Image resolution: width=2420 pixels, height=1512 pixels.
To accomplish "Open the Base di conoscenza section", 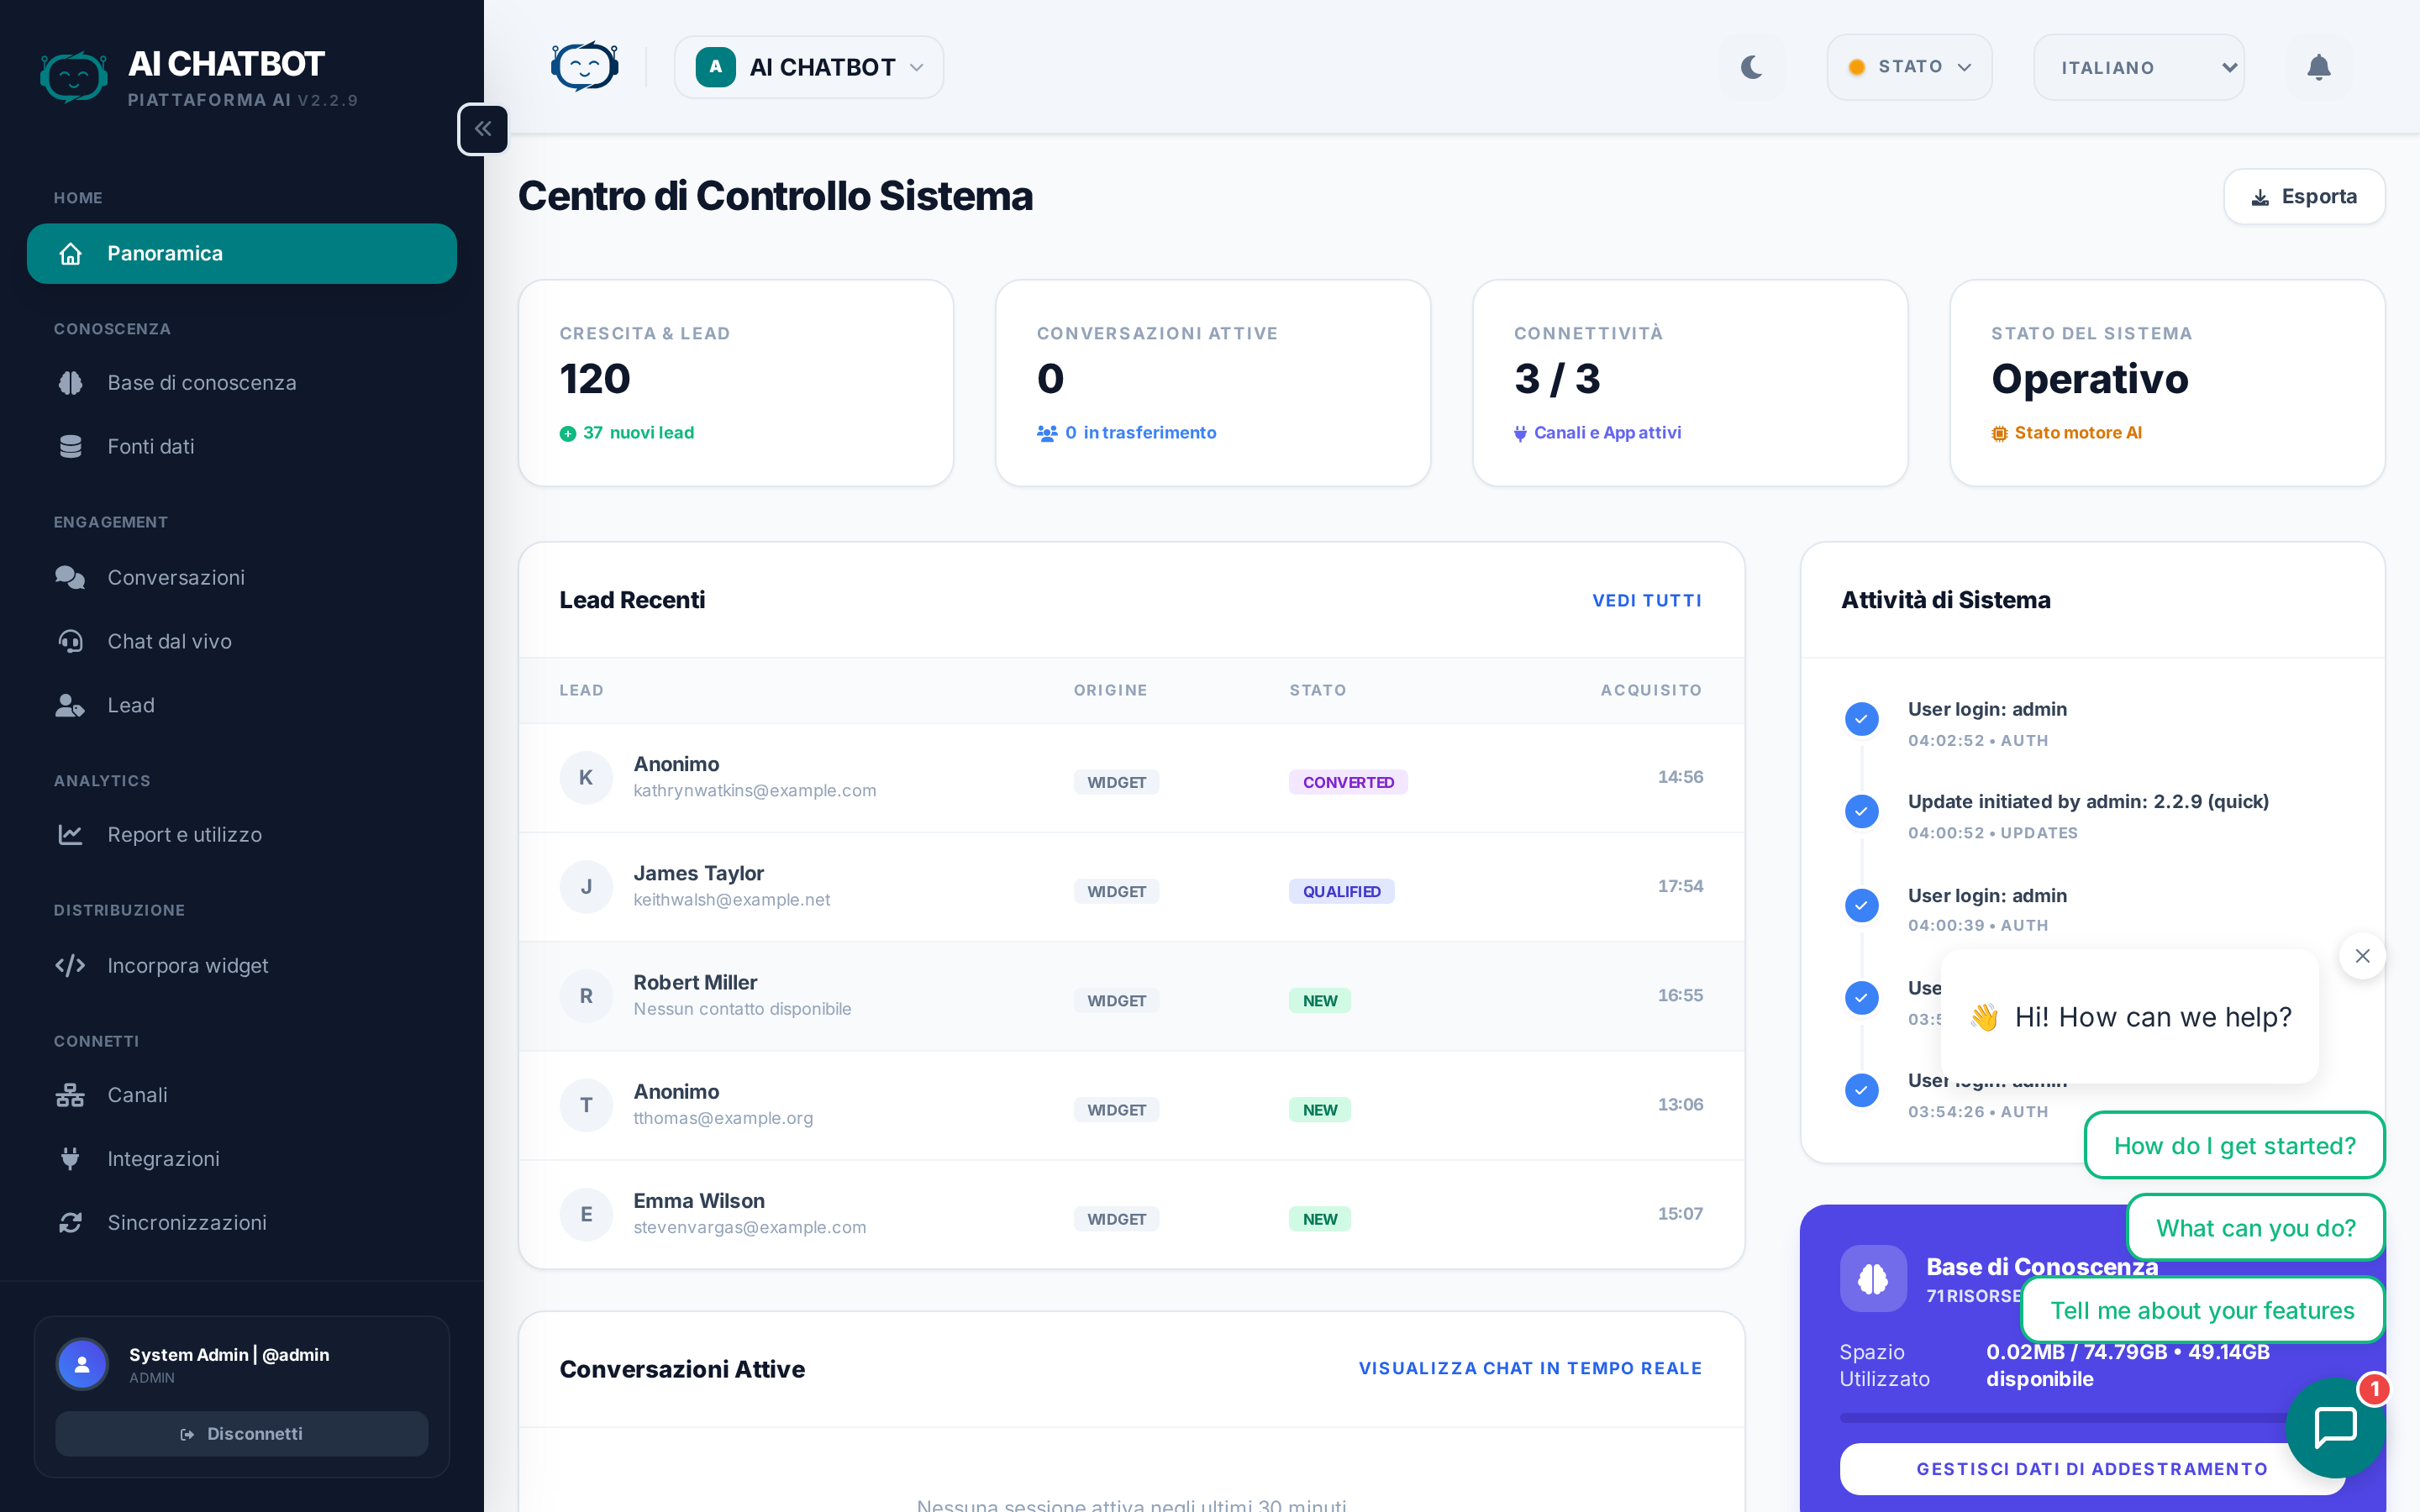I will point(201,382).
